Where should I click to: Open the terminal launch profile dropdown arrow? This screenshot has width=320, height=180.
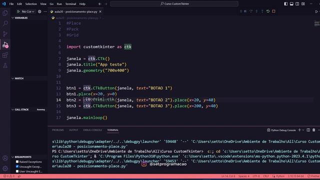pyautogui.click(x=303, y=130)
